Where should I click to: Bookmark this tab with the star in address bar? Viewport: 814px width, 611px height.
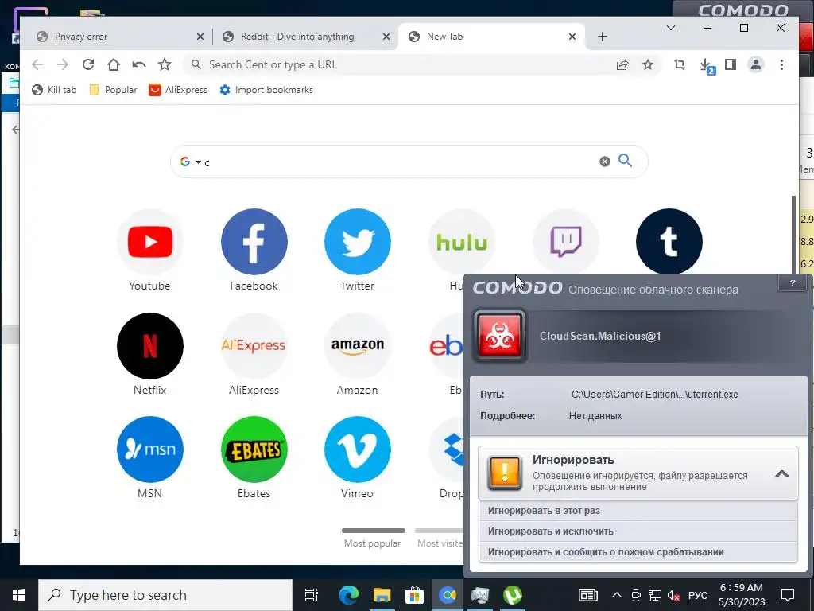click(x=648, y=64)
